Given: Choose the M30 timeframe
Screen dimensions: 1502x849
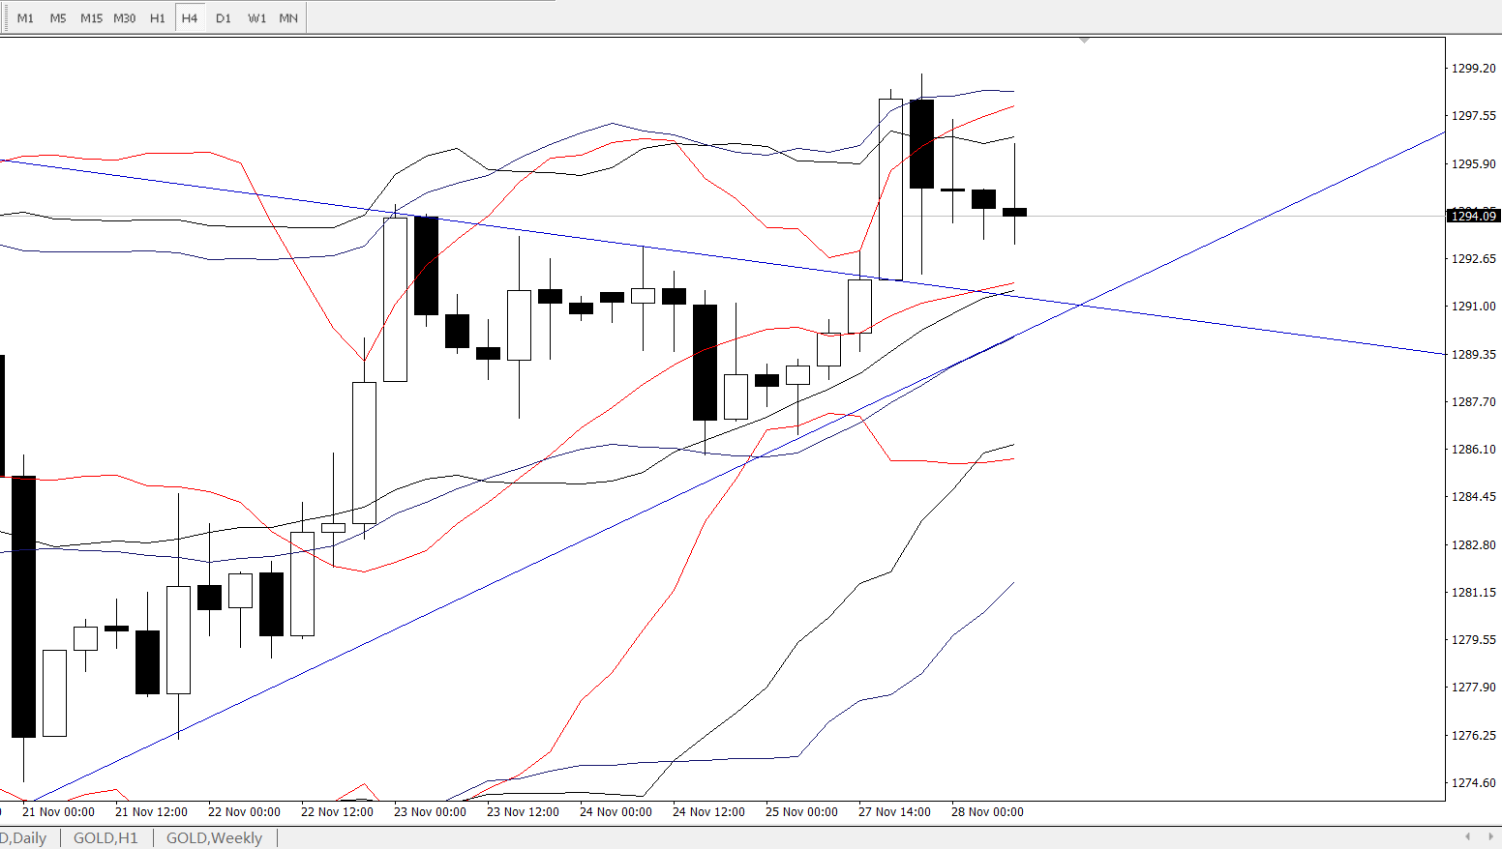Looking at the screenshot, I should 124,18.
